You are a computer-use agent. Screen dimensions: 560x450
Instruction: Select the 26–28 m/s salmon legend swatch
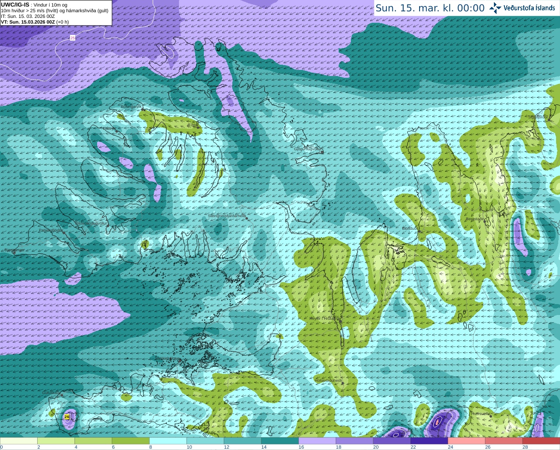(504, 441)
